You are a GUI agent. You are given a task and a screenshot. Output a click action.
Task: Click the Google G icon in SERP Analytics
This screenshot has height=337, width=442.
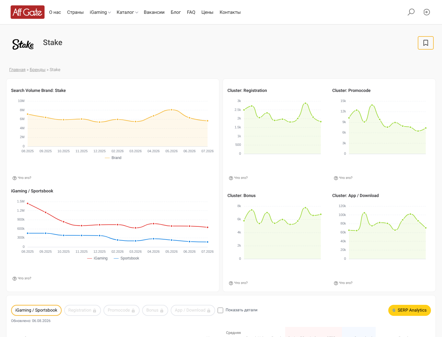(394, 310)
